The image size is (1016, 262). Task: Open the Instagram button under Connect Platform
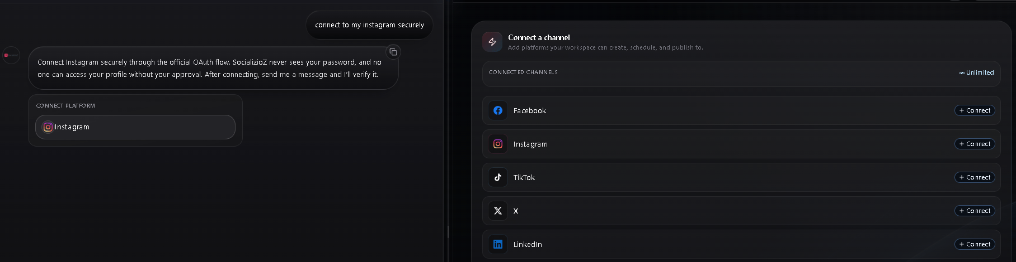(135, 127)
